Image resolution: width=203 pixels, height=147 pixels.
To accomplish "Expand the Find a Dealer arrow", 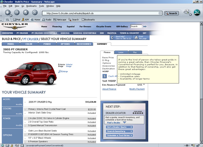I will pyautogui.click(x=124, y=123).
